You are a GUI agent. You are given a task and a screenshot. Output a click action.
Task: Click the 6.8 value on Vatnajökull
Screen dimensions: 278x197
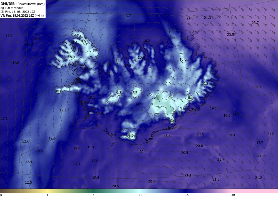coord(157,98)
